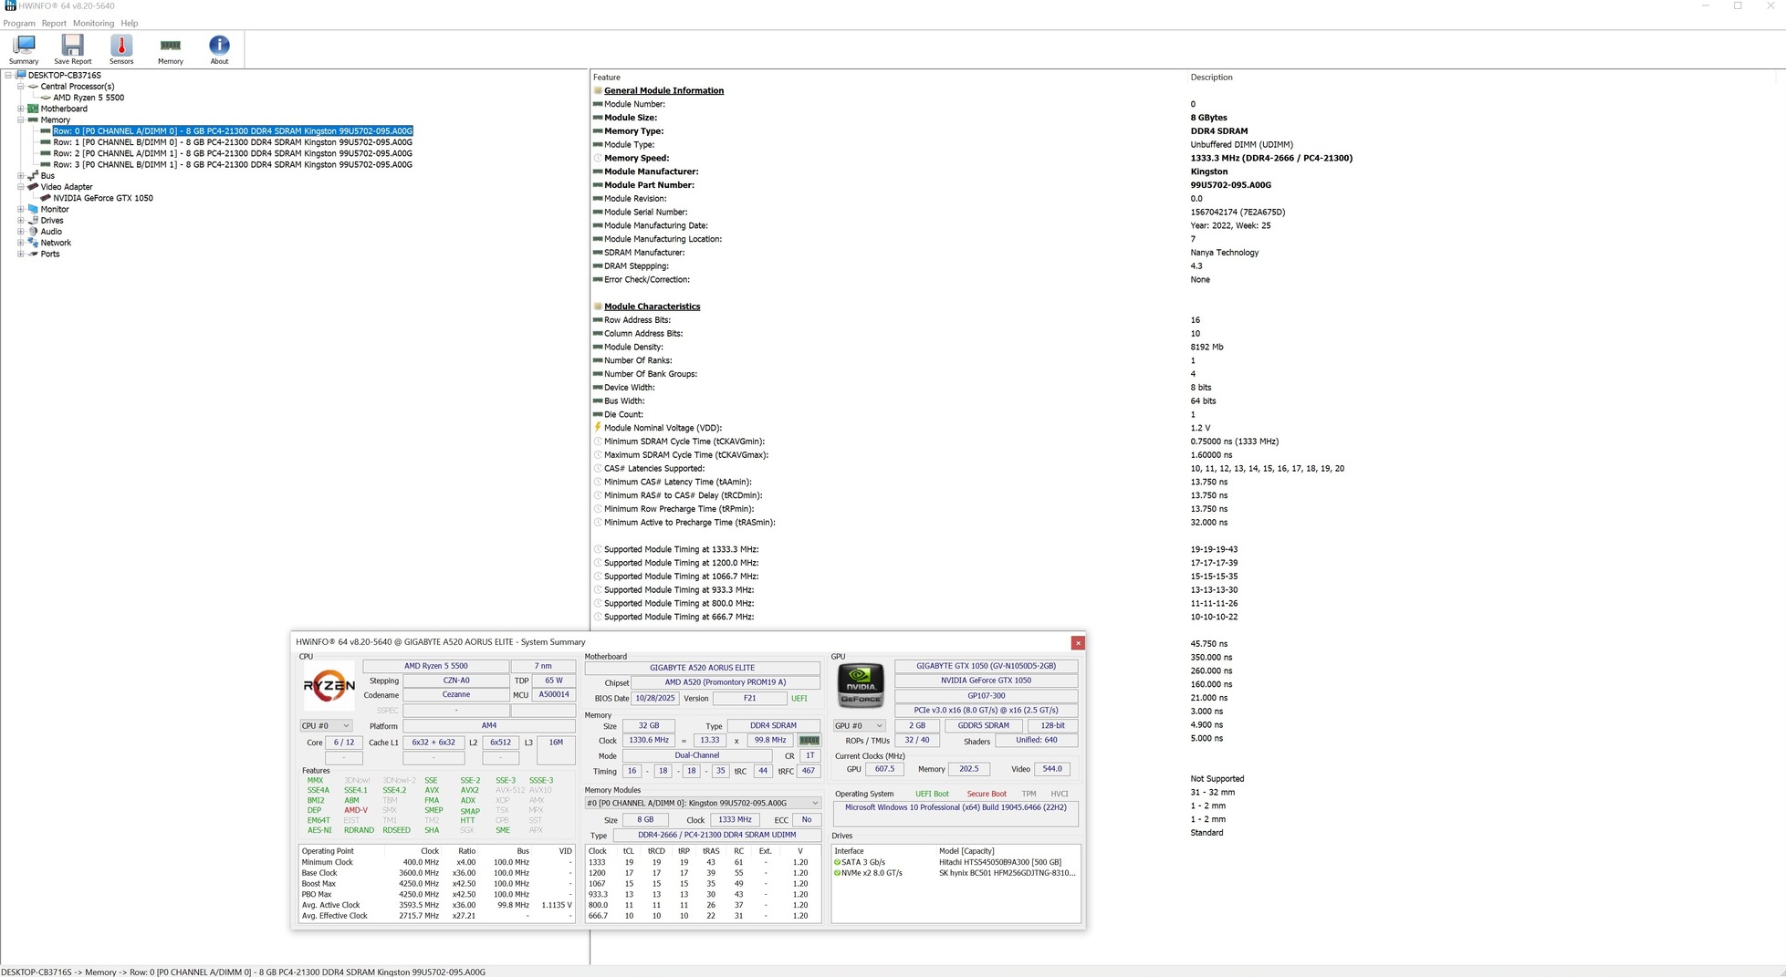Open the Program menu
Screen dimensions: 1786x977
tap(19, 23)
